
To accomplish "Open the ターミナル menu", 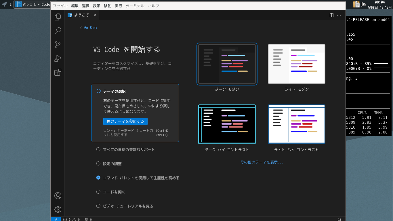I will tap(135, 6).
